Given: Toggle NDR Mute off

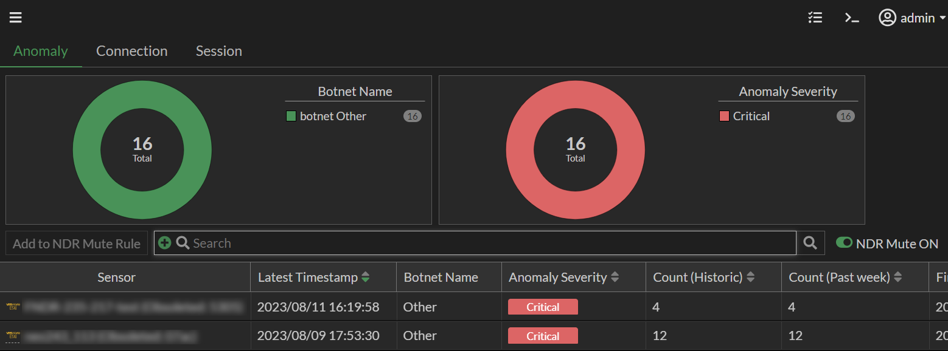Looking at the screenshot, I should (x=845, y=242).
